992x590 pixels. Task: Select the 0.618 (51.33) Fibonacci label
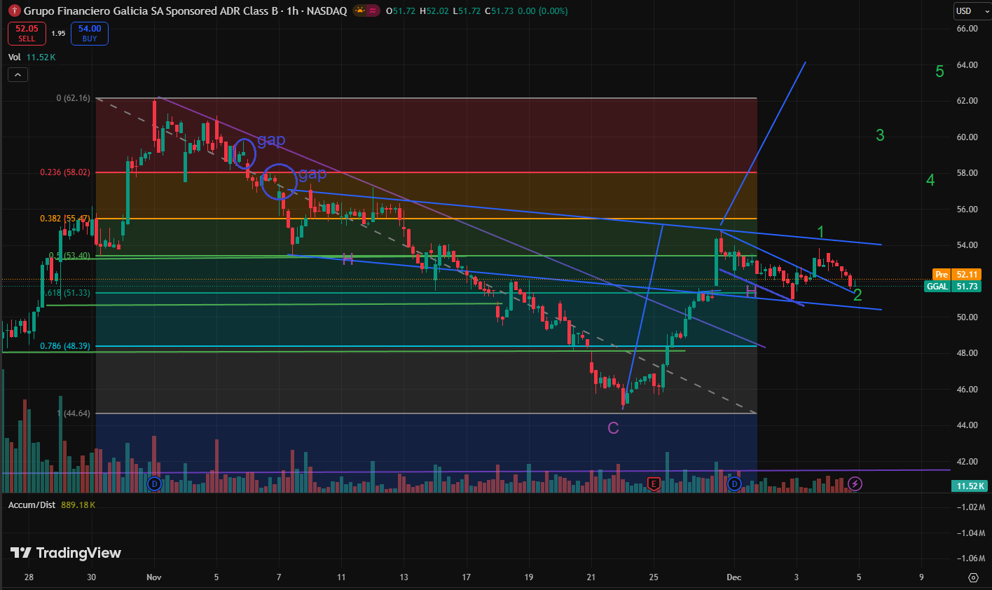(67, 293)
